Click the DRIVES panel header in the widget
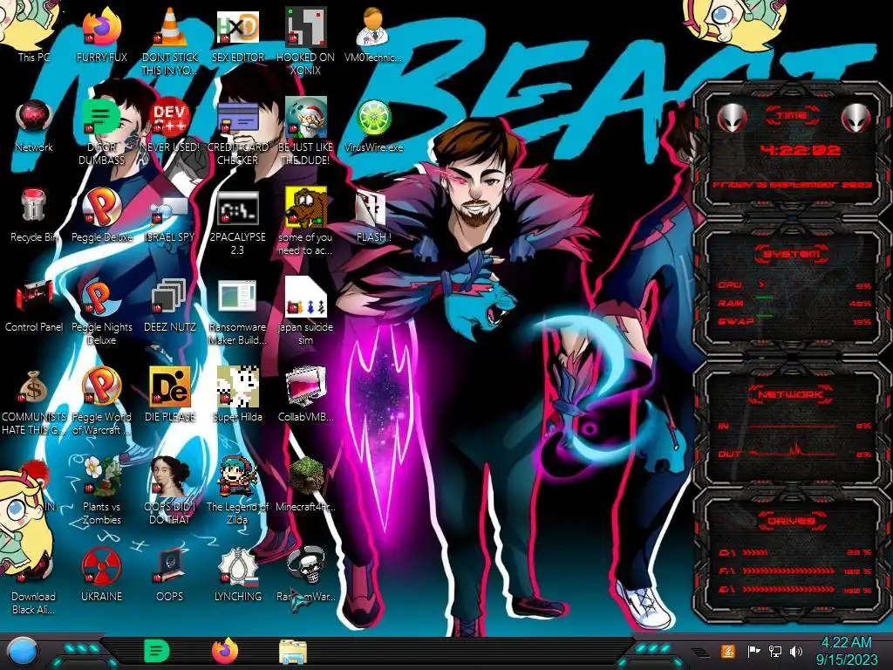893x670 pixels. [x=792, y=521]
